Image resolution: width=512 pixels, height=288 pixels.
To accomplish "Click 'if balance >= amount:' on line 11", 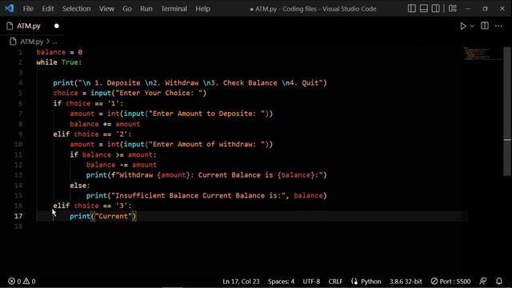I will point(113,154).
